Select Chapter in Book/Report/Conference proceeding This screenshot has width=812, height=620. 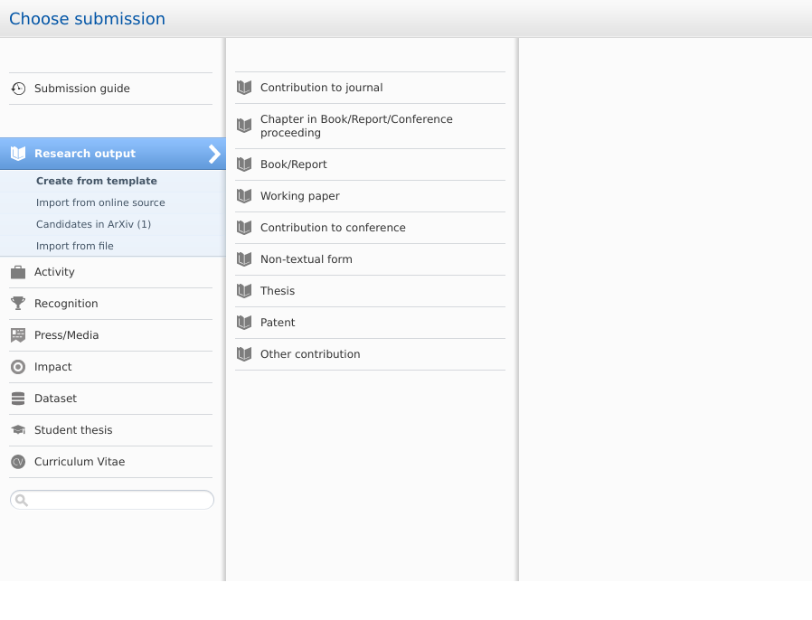click(370, 127)
